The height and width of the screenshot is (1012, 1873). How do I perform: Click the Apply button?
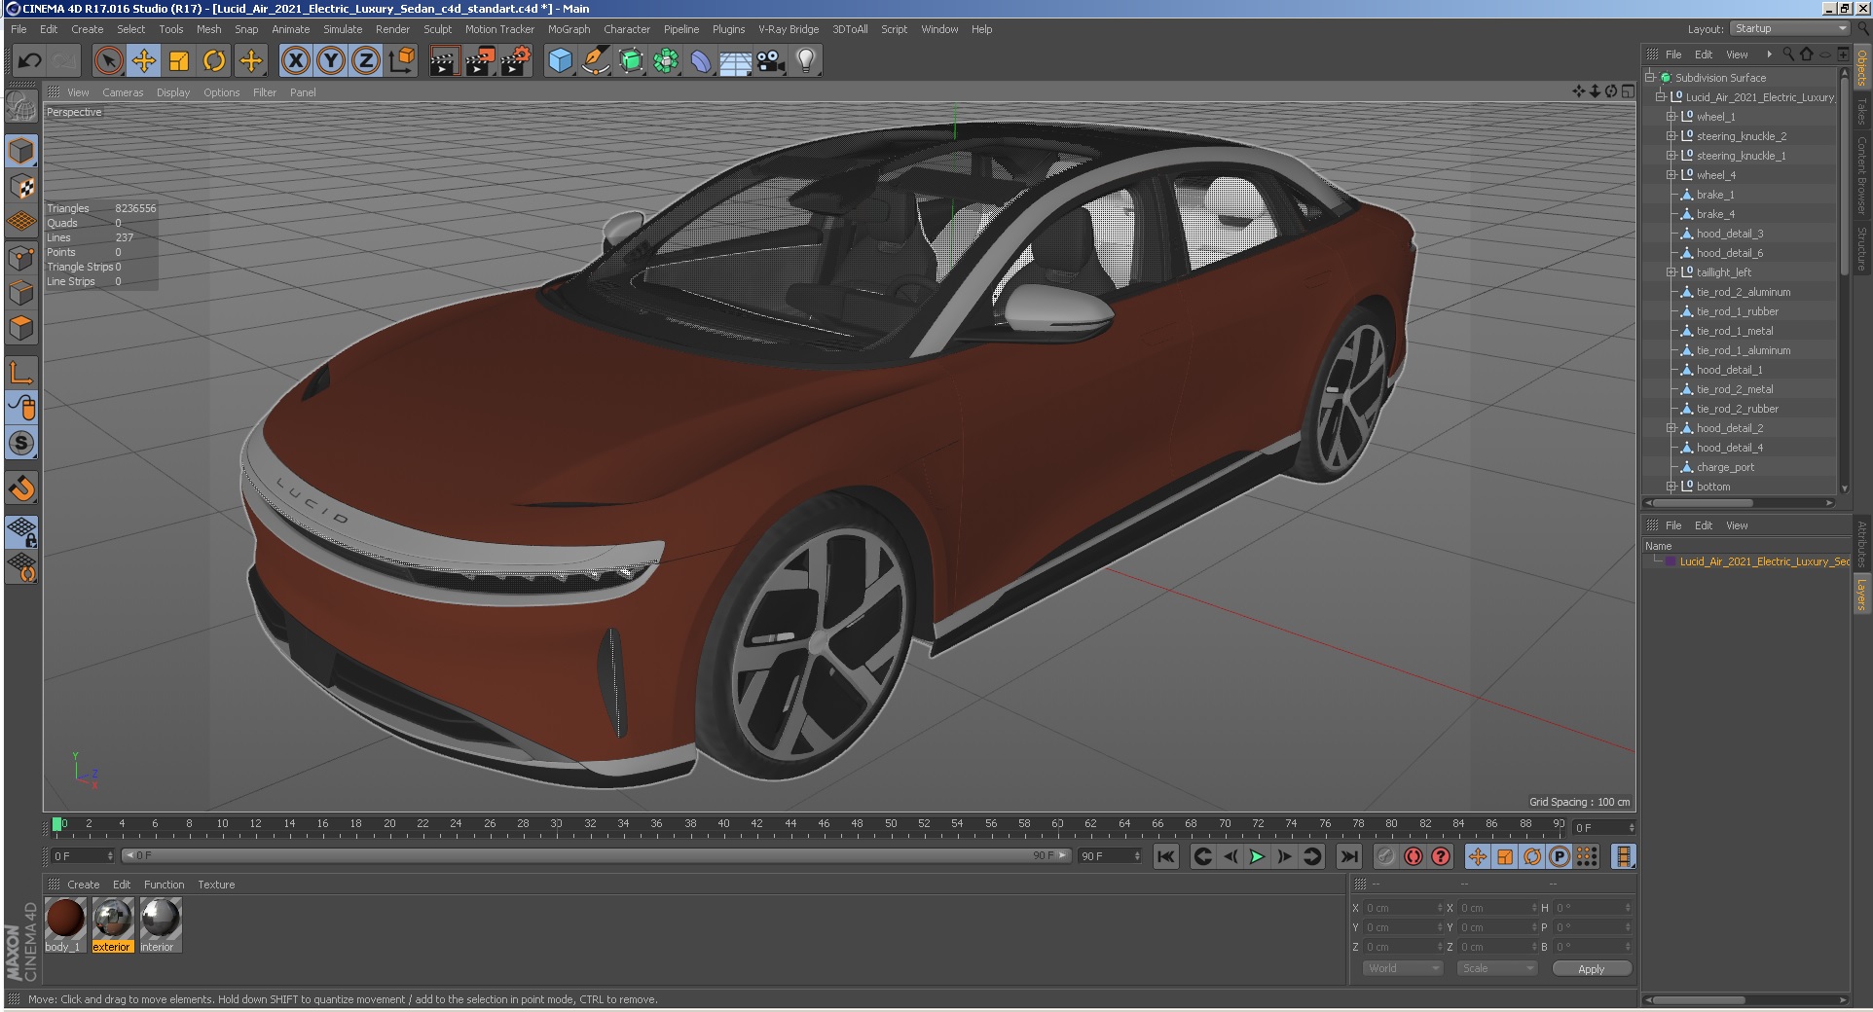coord(1591,969)
